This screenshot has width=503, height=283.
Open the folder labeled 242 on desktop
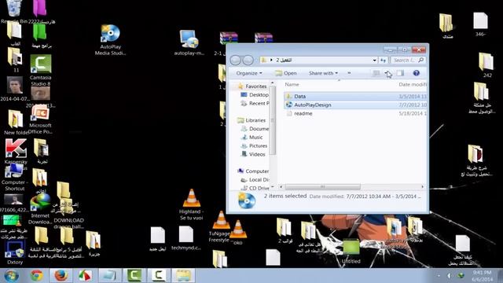486,65
